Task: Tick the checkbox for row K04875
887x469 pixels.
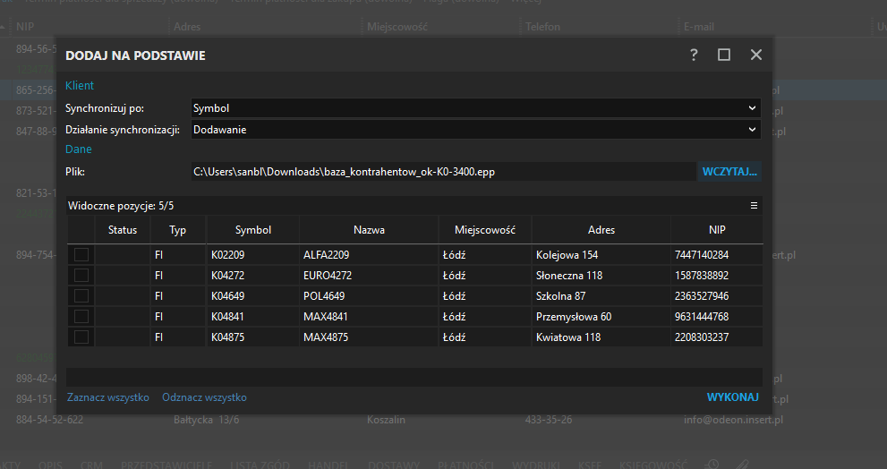Action: [81, 337]
